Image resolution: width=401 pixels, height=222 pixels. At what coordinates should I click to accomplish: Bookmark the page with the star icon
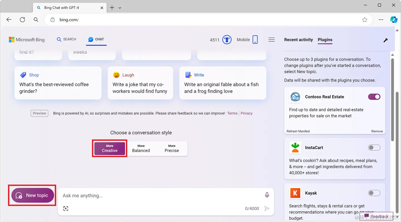[365, 20]
